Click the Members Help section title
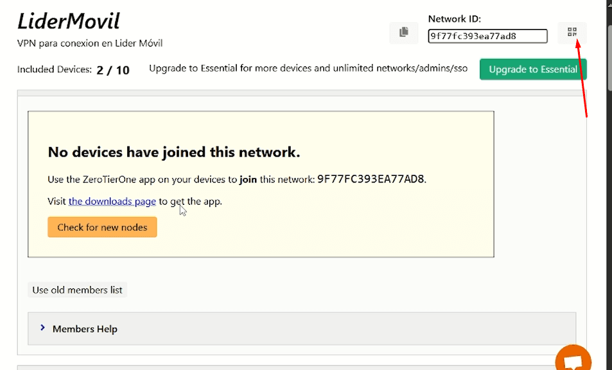Viewport: 612px width, 370px height. 85,329
